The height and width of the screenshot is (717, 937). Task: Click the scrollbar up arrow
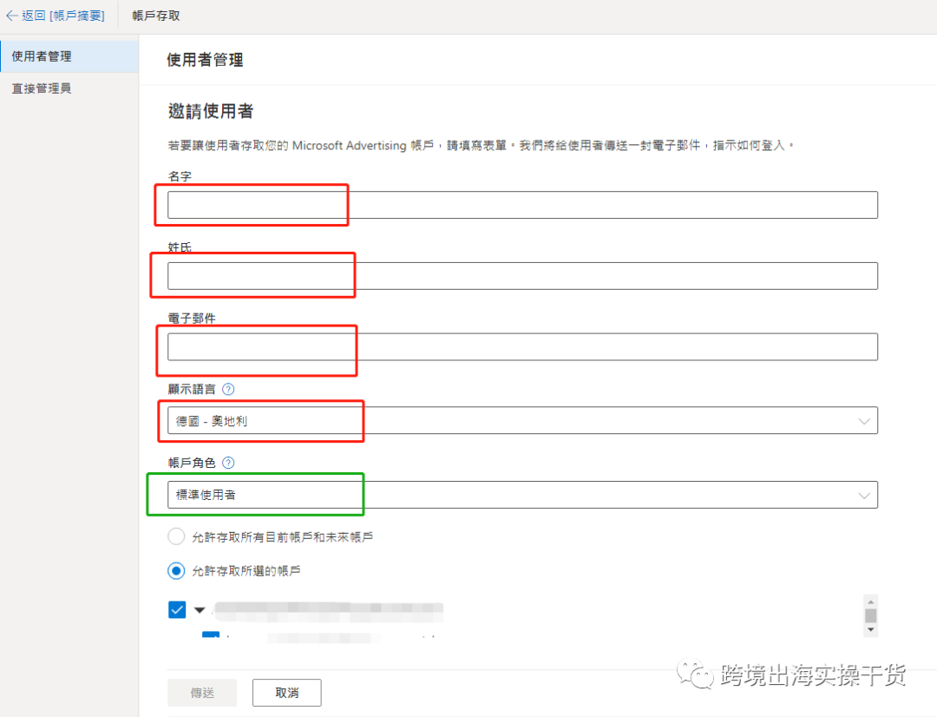pyautogui.click(x=870, y=601)
